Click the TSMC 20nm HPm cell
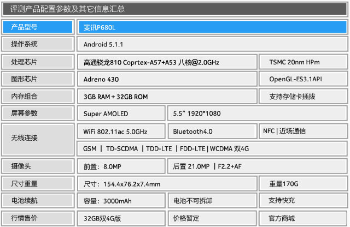This screenshot has height=227, width=350. pyautogui.click(x=303, y=62)
